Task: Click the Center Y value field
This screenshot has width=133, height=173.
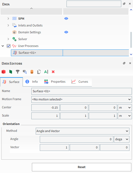Action: (74, 108)
